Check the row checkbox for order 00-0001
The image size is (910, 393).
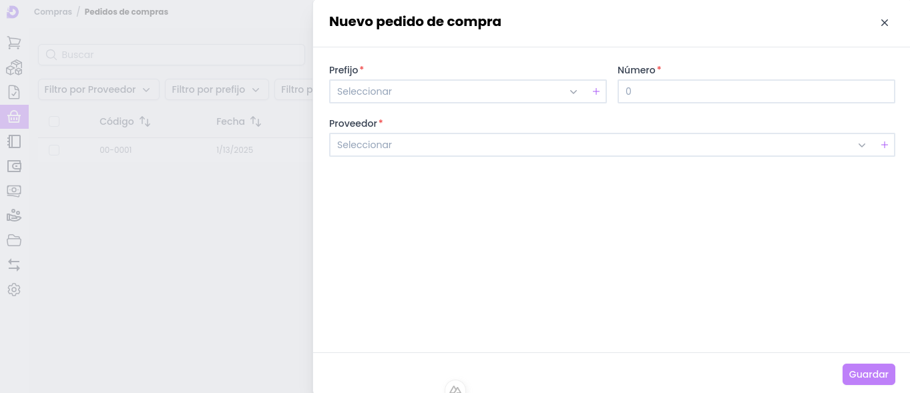pyautogui.click(x=54, y=150)
